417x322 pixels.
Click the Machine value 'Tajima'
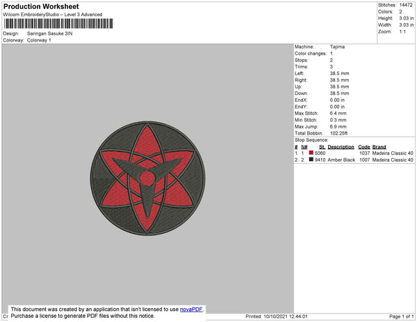coord(337,46)
